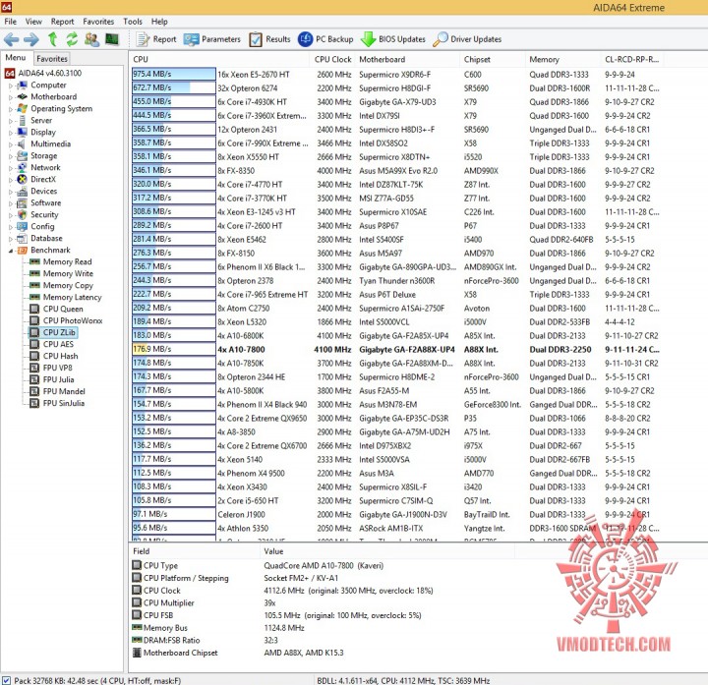Open the View menu
Image resolution: width=708 pixels, height=685 pixels.
point(33,22)
